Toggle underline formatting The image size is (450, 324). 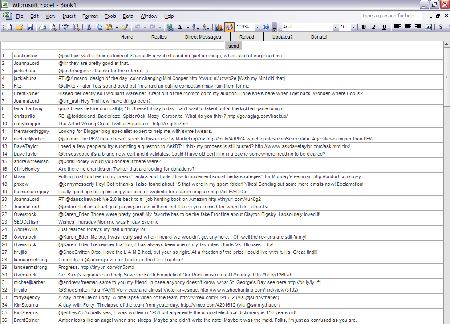pyautogui.click(x=384, y=27)
